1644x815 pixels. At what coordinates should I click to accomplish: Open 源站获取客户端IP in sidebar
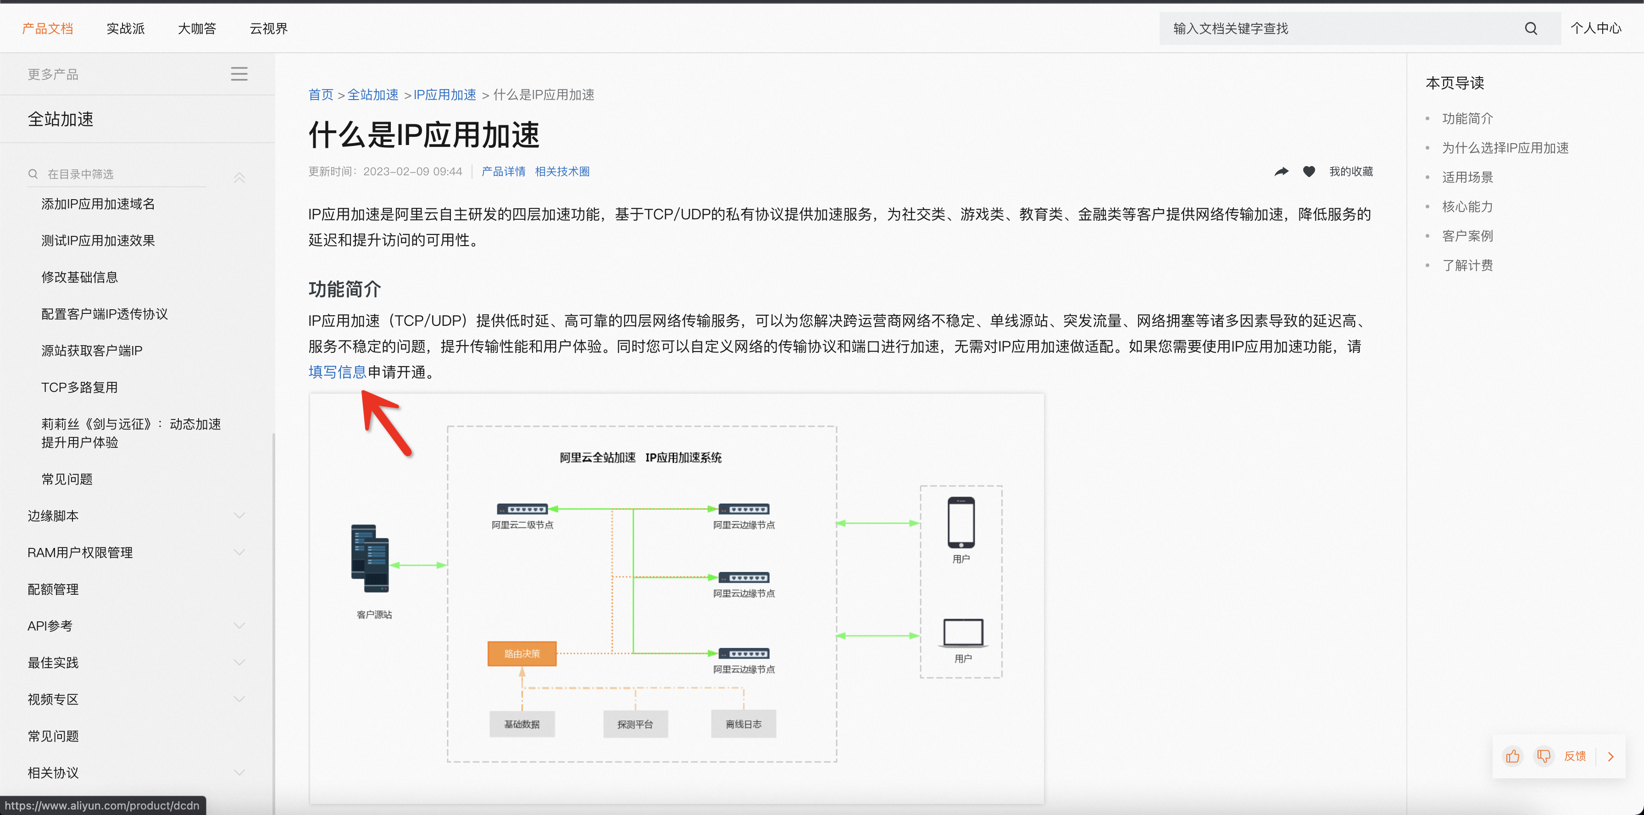coord(92,351)
